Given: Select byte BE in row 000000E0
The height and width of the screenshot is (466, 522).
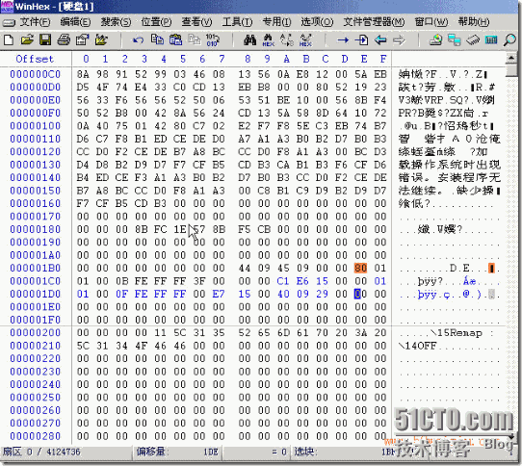Looking at the screenshot, I should click(283, 100).
